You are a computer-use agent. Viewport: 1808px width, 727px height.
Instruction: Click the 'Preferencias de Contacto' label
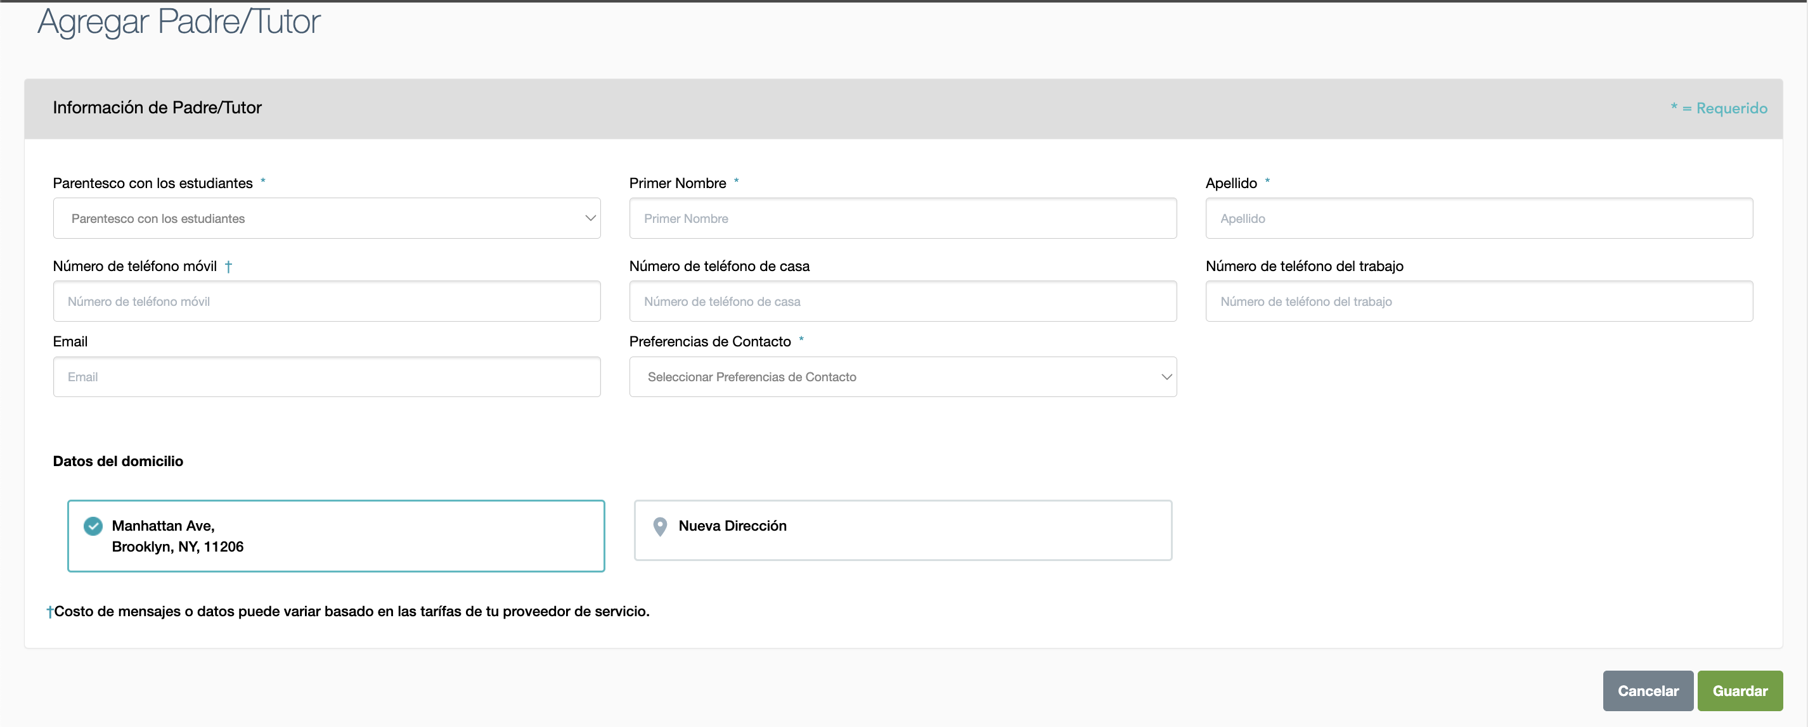709,341
